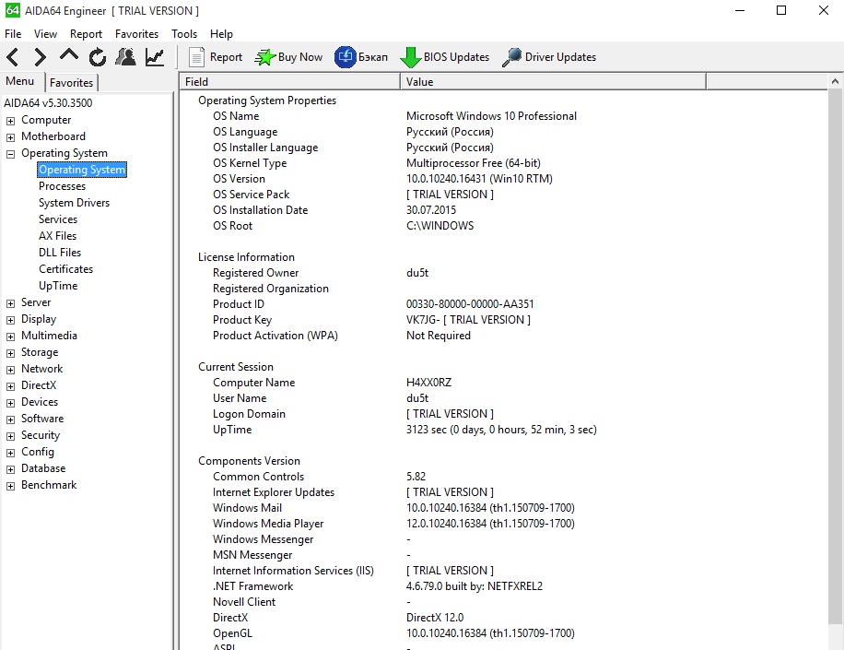
Task: Select the Product ID value 00330-80000-00000-AA351
Action: coord(470,304)
